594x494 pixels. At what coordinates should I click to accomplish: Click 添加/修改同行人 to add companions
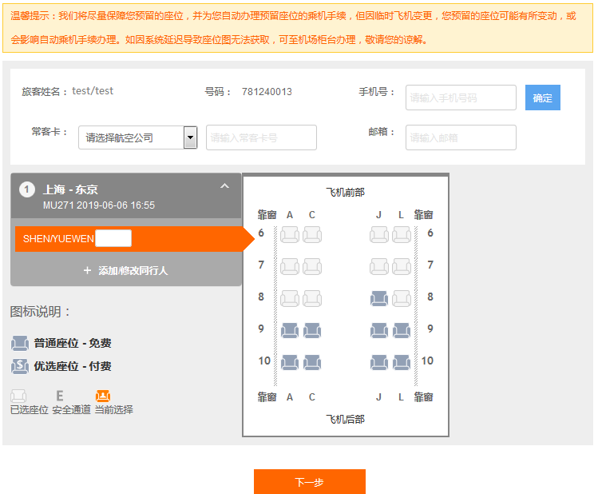click(x=125, y=271)
